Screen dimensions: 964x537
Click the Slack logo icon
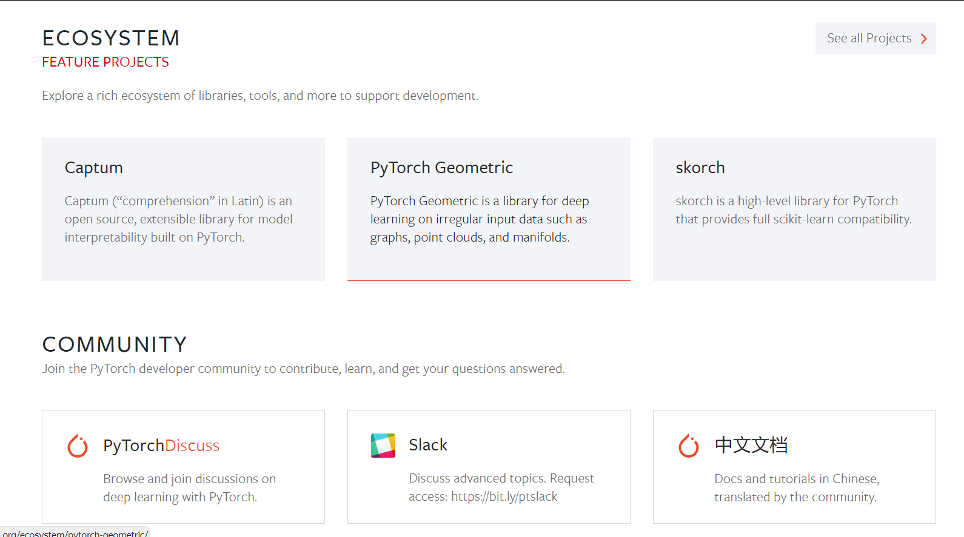tap(383, 446)
